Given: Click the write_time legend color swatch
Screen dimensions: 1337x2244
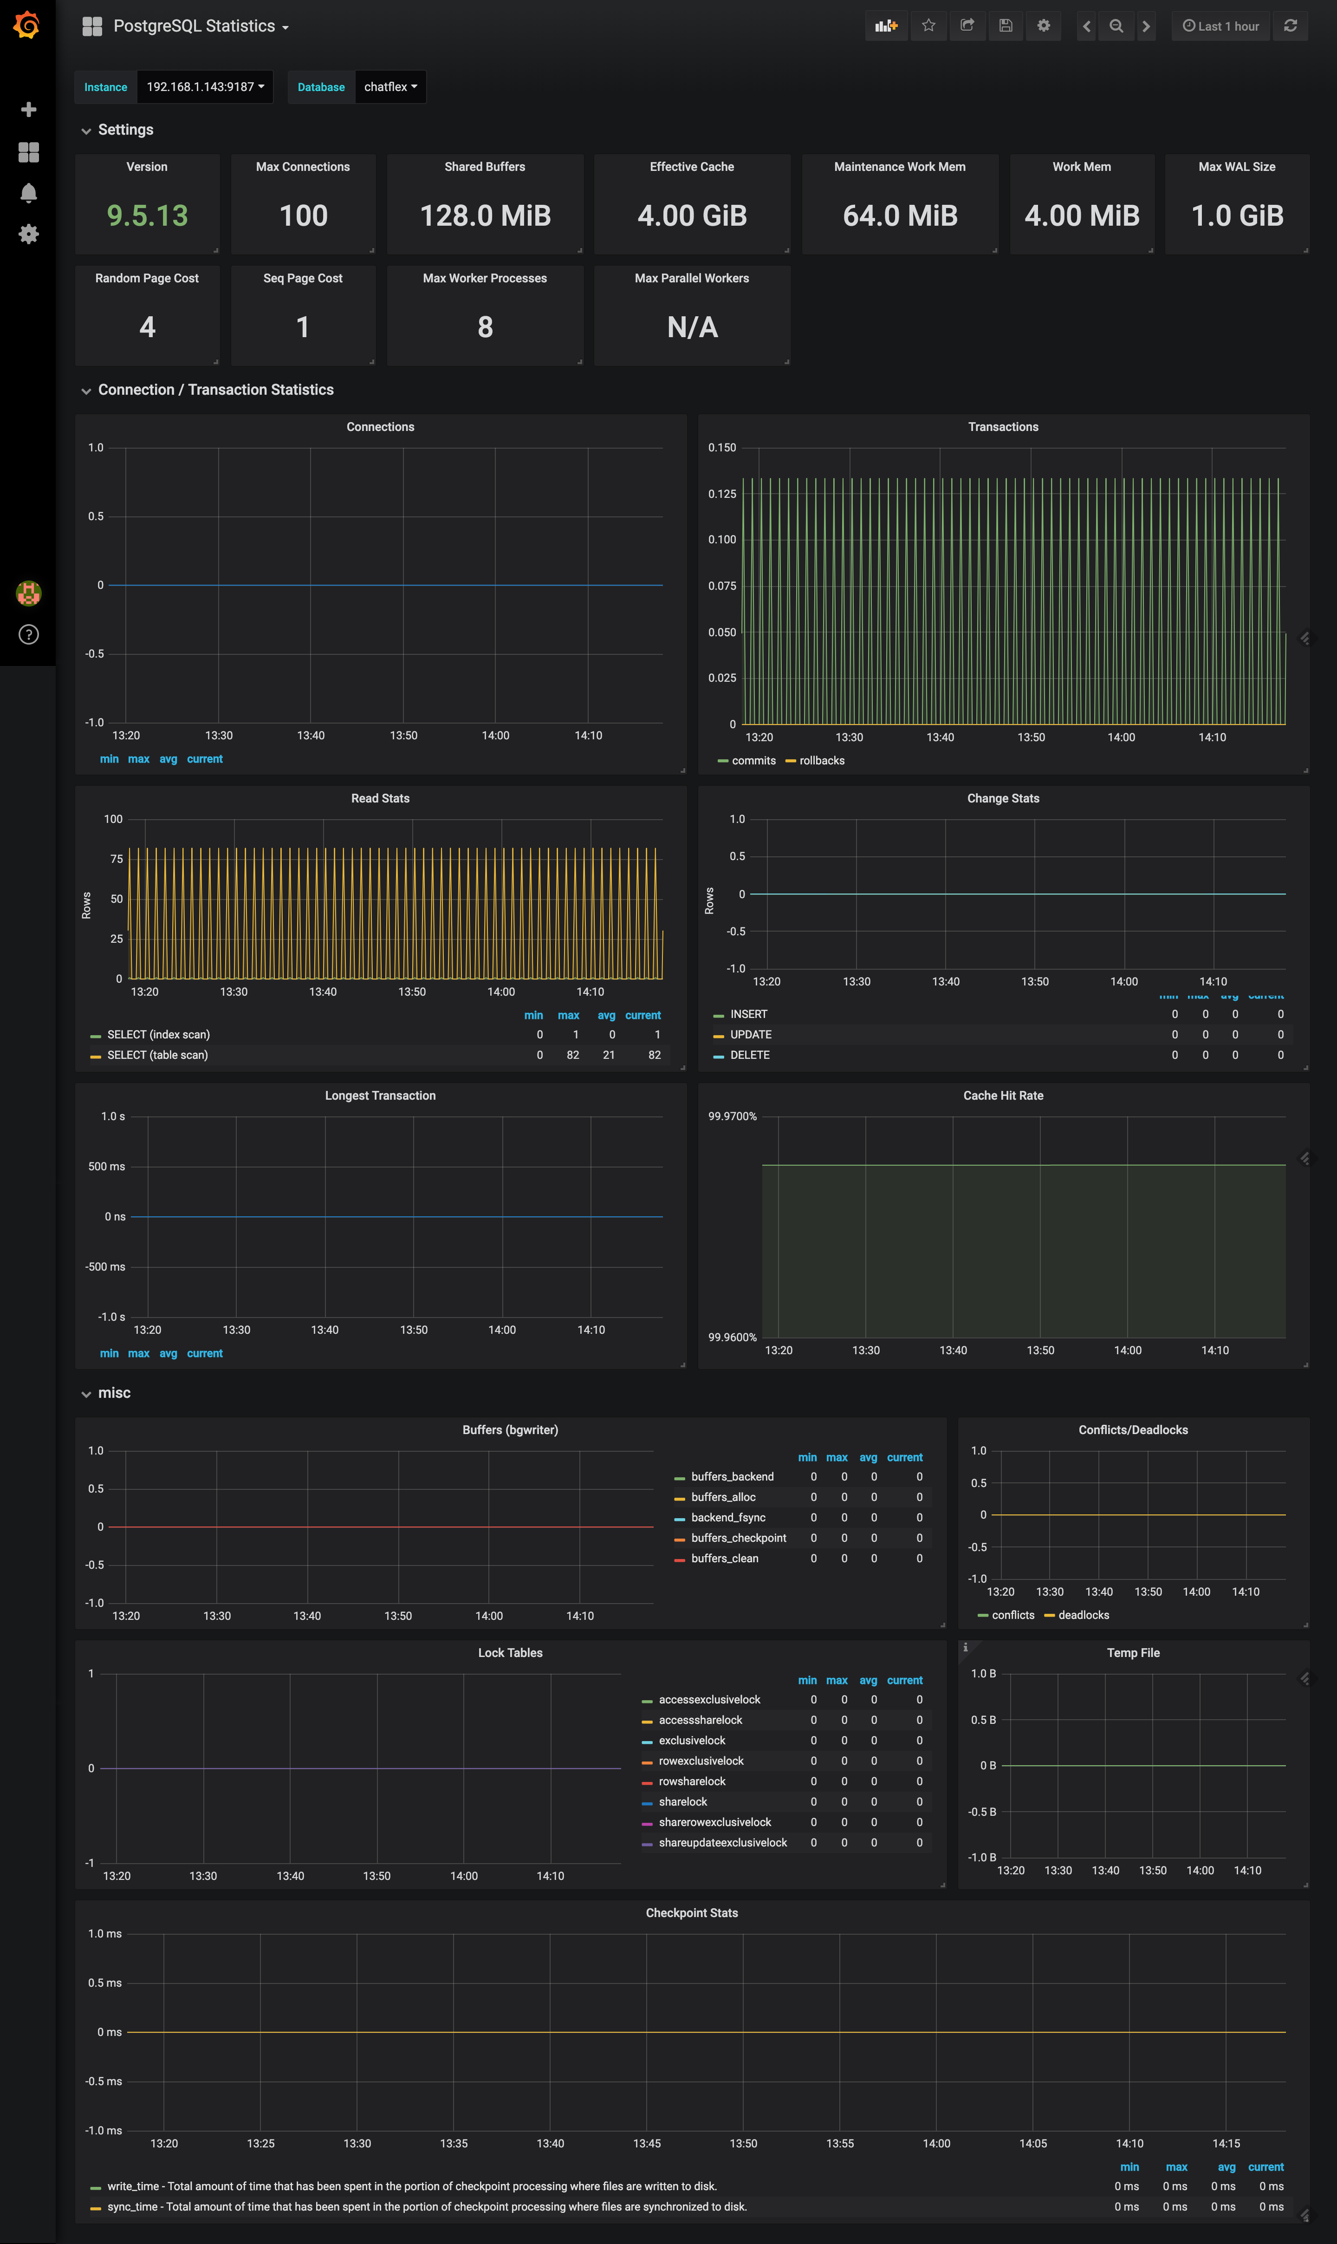Looking at the screenshot, I should (x=96, y=2187).
